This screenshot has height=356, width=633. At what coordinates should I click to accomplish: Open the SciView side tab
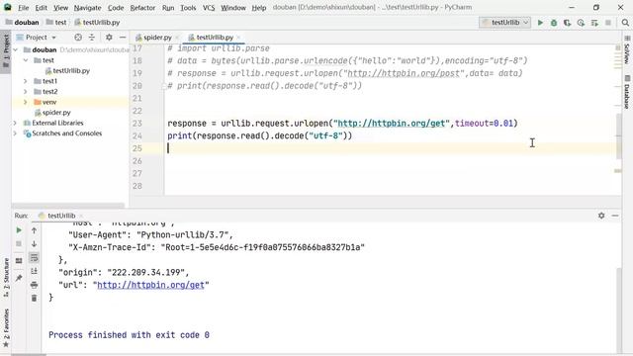pyautogui.click(x=627, y=49)
